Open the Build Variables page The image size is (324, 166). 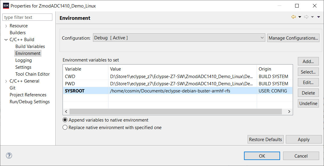click(x=30, y=47)
